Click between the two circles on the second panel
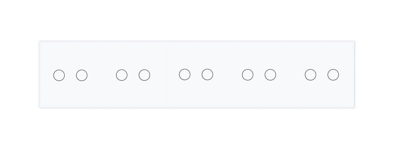The width and height of the screenshot is (394, 149). [x=133, y=75]
